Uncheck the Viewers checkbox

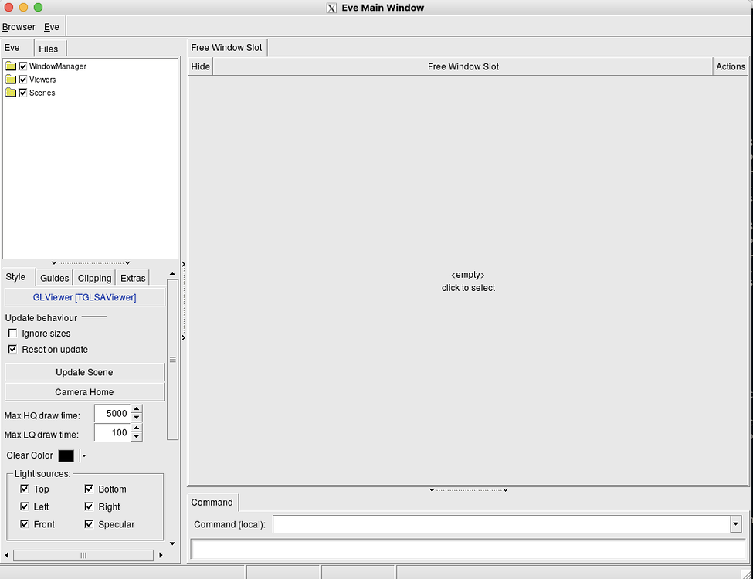[22, 80]
